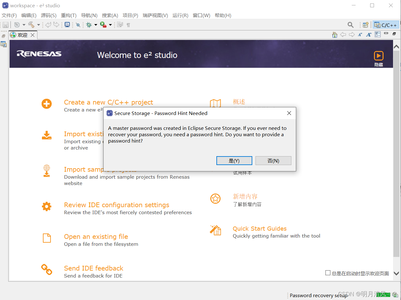
Task: Click the scrollbar down arrow on welcome page
Action: point(396,273)
